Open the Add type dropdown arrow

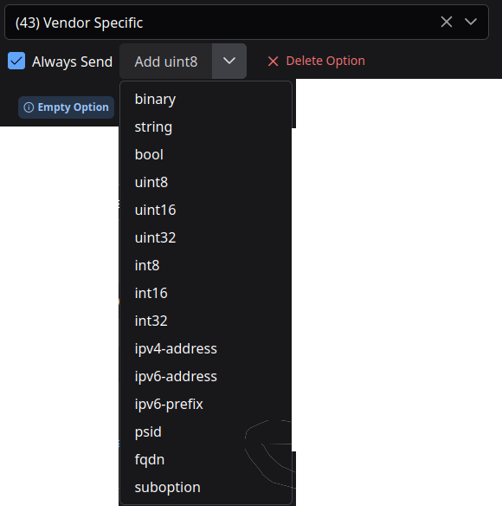tap(229, 62)
